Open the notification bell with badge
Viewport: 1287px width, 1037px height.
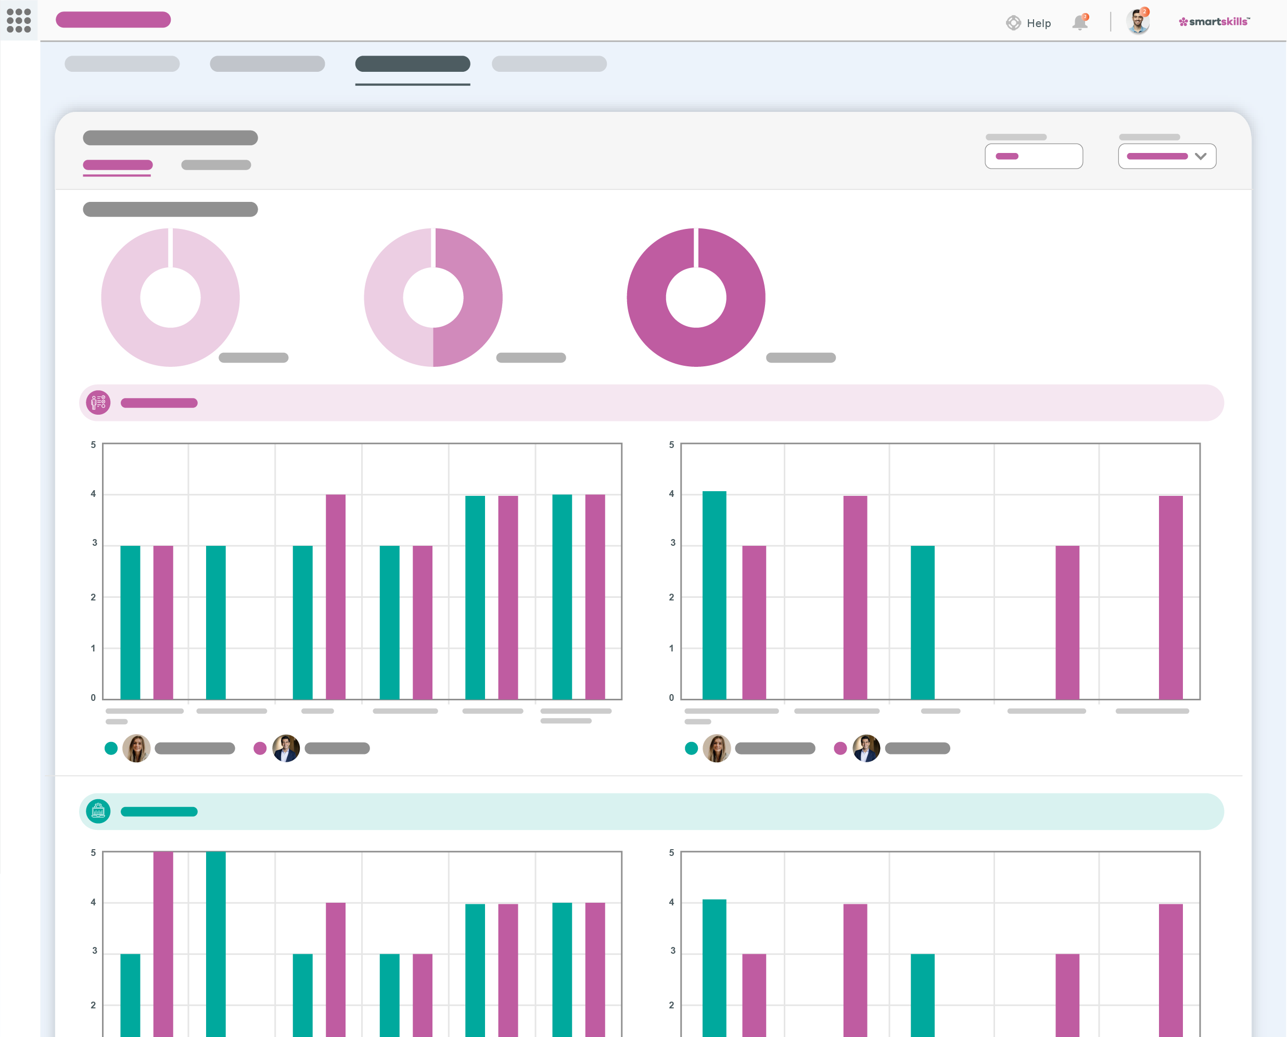point(1080,23)
